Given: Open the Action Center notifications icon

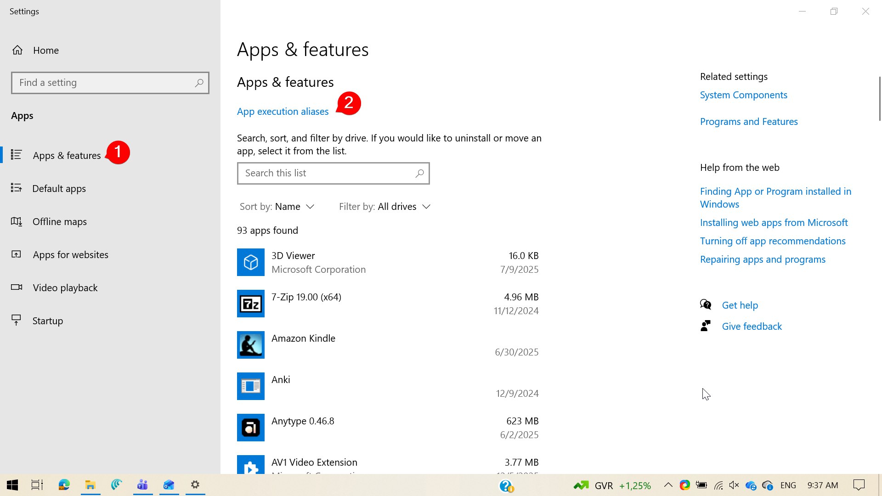Looking at the screenshot, I should [859, 485].
